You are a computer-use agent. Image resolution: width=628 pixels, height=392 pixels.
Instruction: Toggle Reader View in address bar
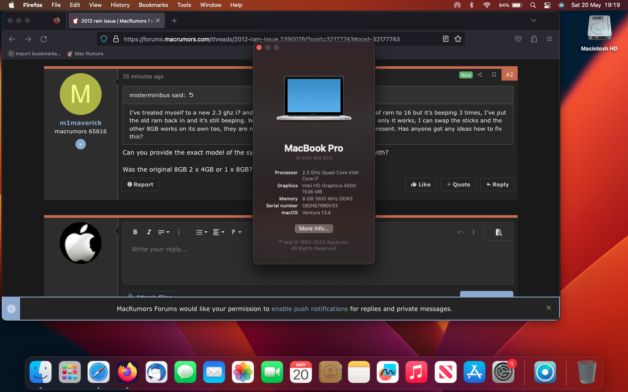445,39
